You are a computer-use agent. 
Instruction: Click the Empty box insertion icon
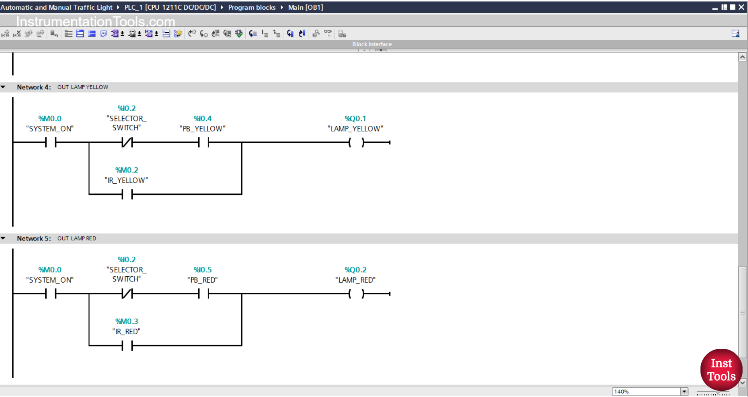tap(166, 33)
